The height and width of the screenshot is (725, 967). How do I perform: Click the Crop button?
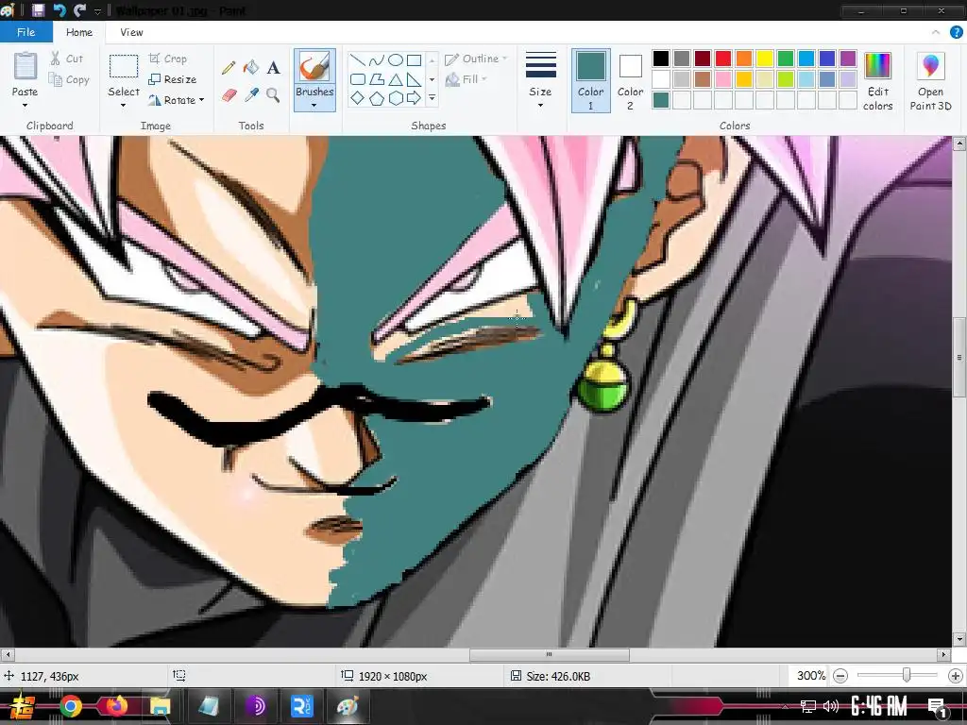tap(168, 59)
